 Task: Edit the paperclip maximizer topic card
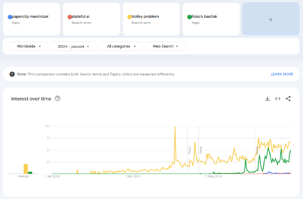point(32,19)
